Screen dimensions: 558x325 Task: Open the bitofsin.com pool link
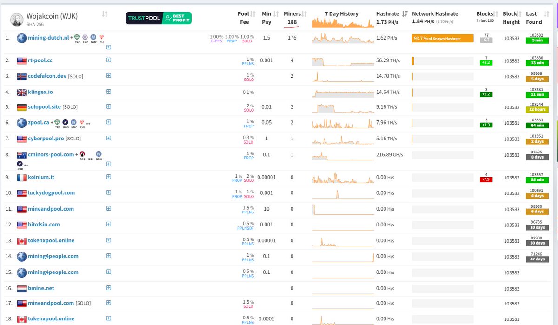(44, 225)
